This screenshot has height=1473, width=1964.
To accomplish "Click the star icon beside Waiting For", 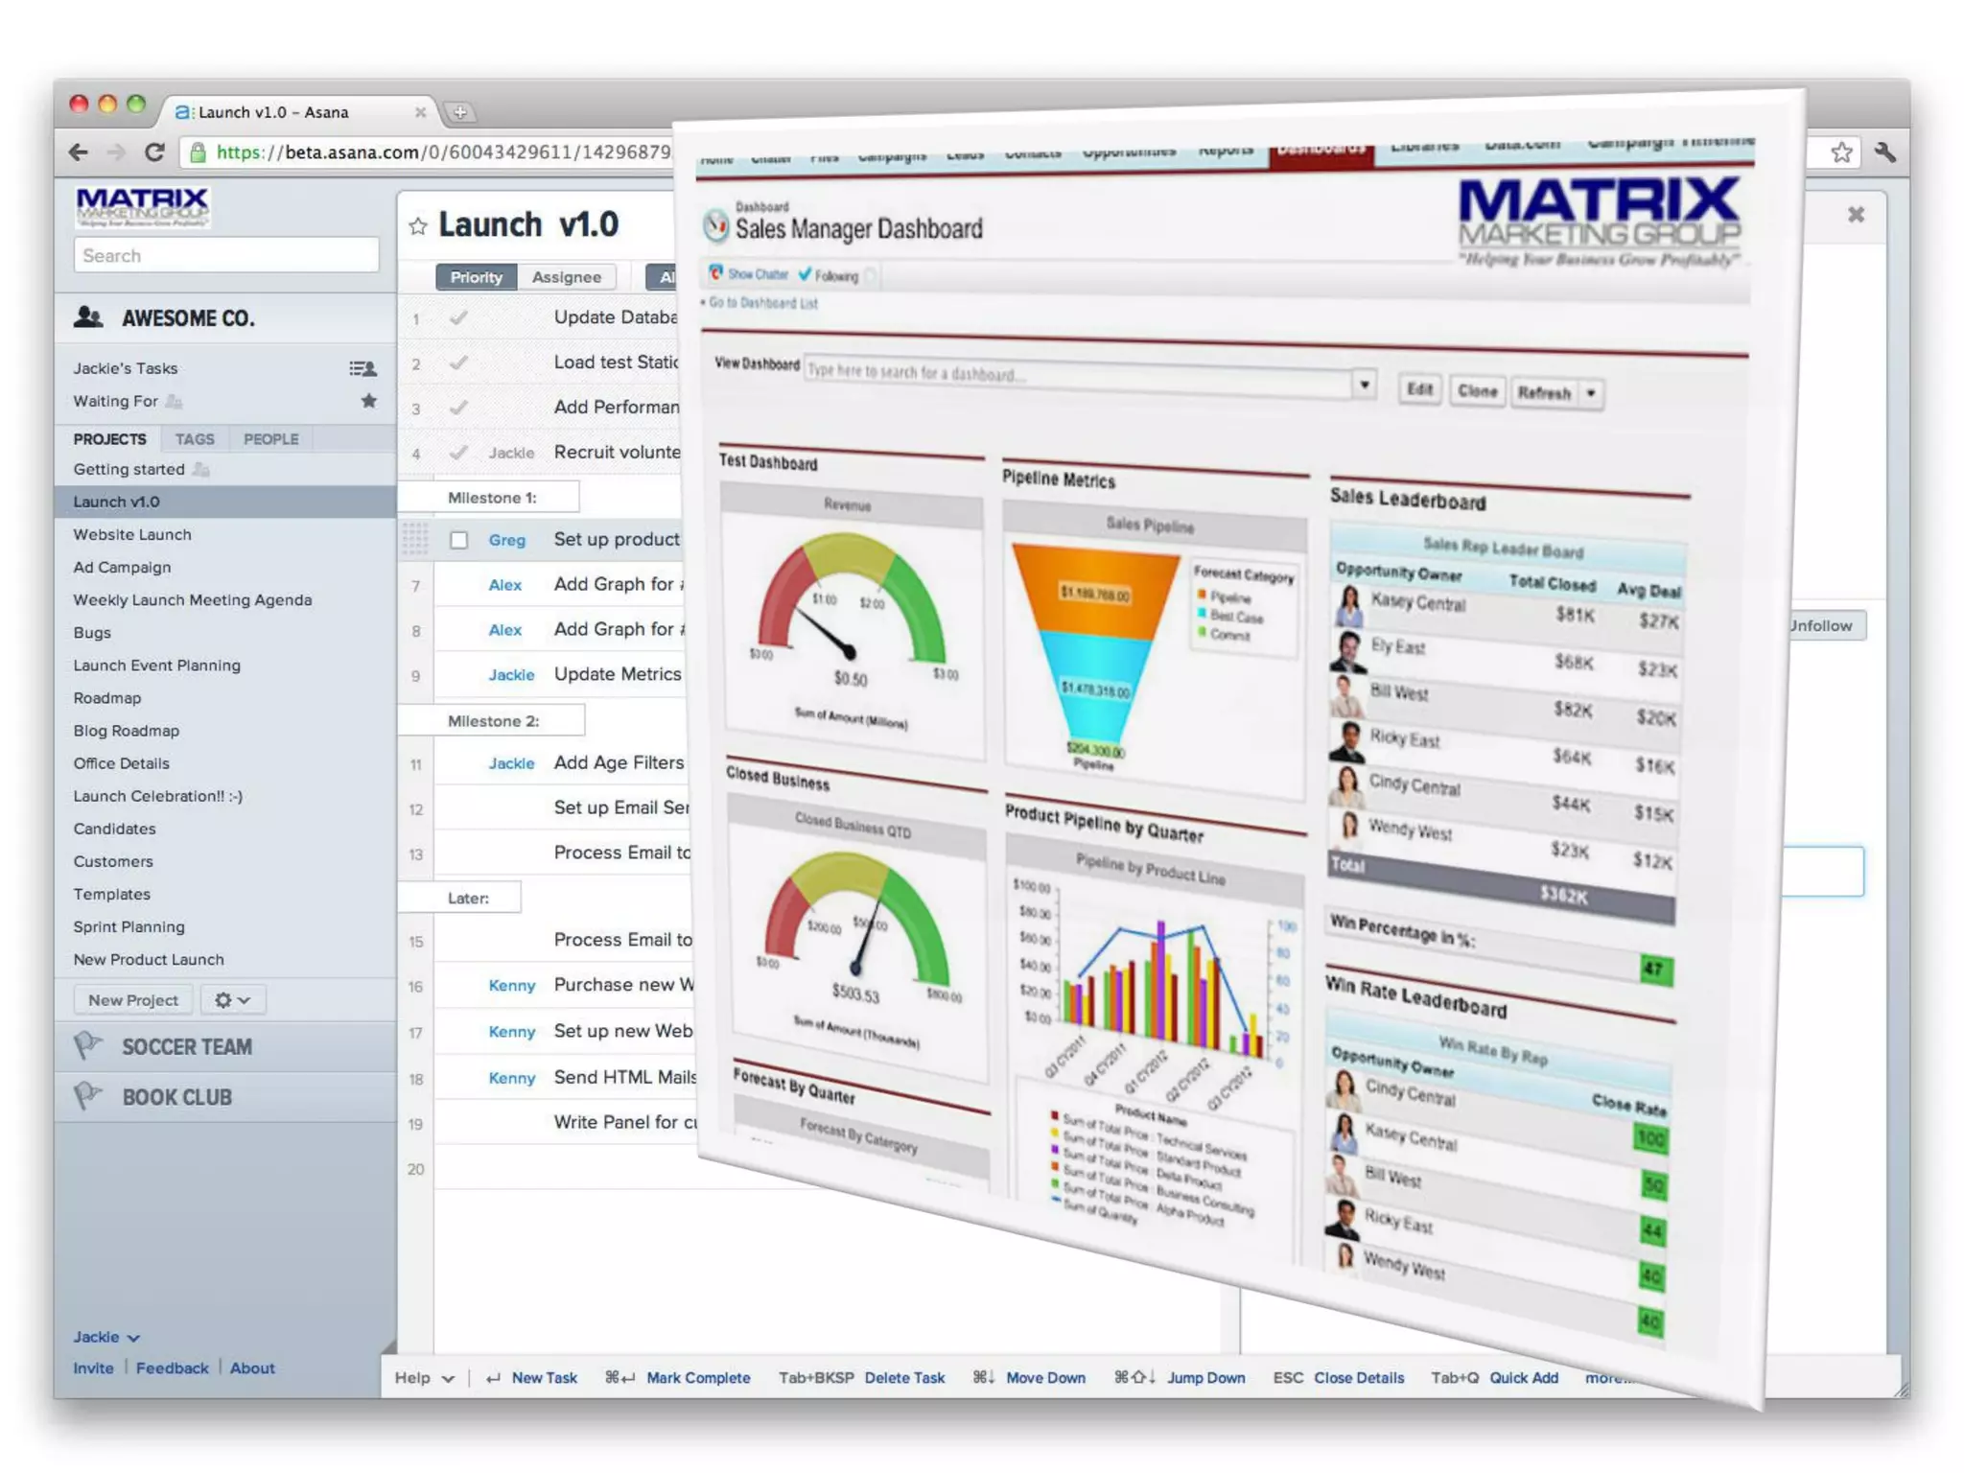I will 368,401.
